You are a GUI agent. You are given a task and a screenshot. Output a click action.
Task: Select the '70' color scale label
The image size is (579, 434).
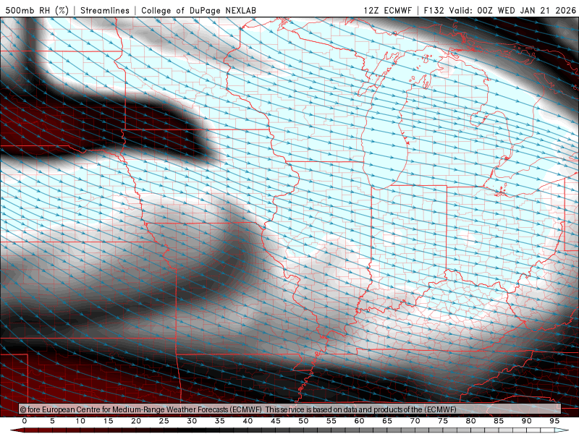point(415,421)
